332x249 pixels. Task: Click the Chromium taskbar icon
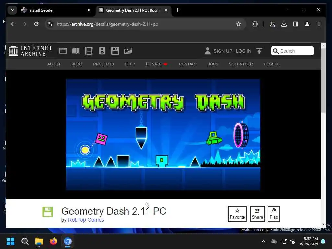[68, 241]
